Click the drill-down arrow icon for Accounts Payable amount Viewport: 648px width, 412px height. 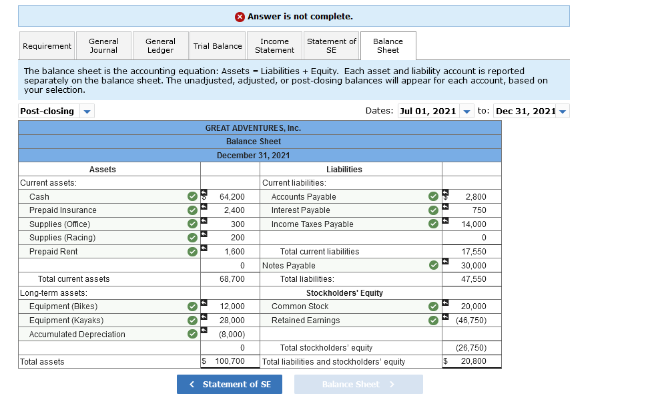[445, 192]
